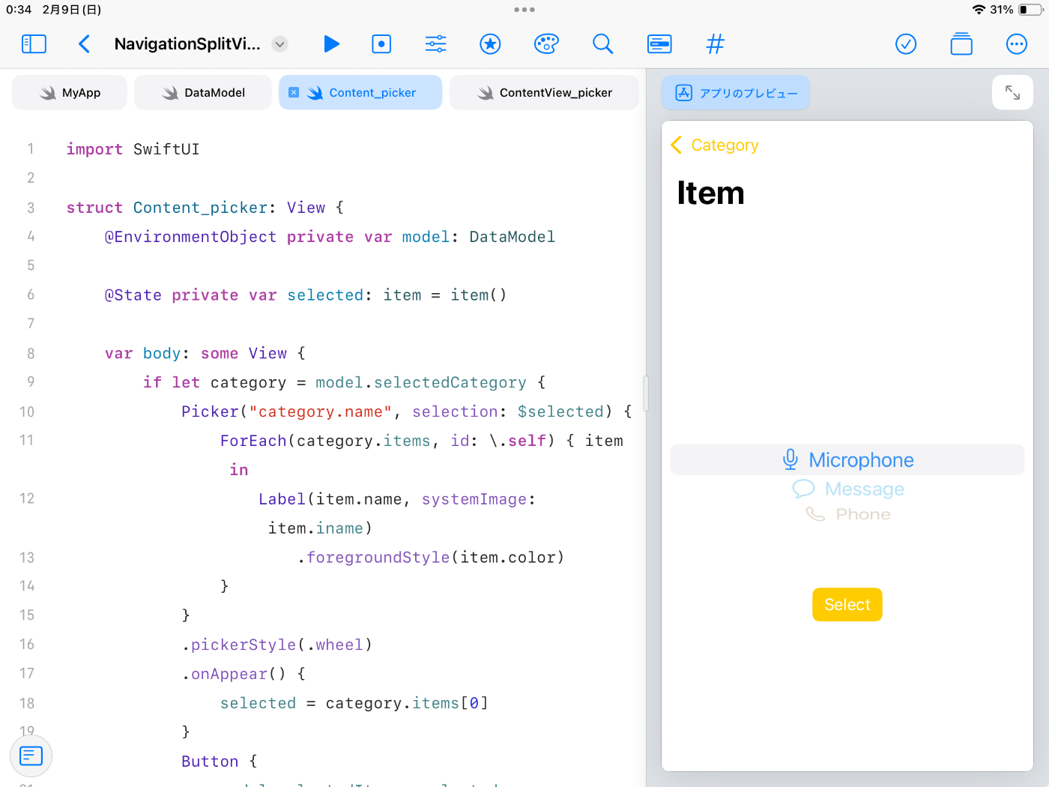
Task: Click the time 0:34 in status bar
Action: point(19,10)
